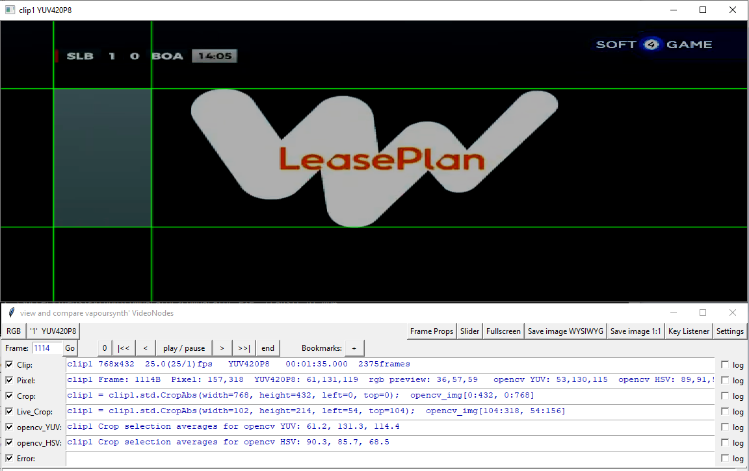This screenshot has width=749, height=471.
Task: Click Save image 1:1
Action: point(635,331)
